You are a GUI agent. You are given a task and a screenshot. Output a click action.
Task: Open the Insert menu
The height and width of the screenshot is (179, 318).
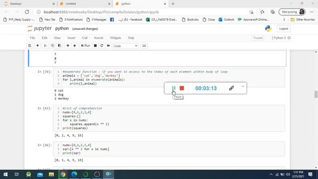coord(71,38)
